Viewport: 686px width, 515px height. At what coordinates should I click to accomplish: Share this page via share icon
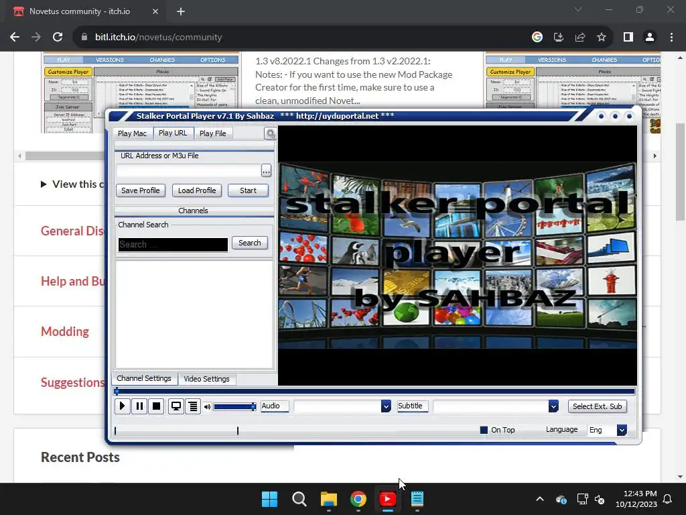coord(580,38)
